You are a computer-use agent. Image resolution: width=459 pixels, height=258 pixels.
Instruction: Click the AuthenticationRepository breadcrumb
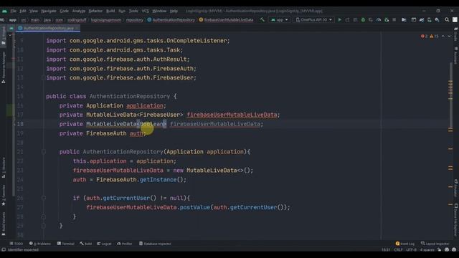point(171,20)
